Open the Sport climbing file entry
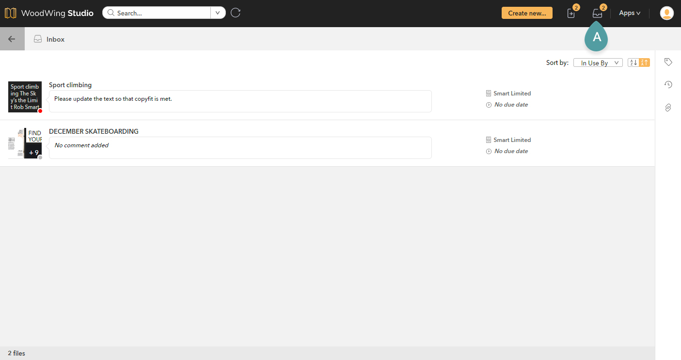This screenshot has width=681, height=360. click(70, 85)
